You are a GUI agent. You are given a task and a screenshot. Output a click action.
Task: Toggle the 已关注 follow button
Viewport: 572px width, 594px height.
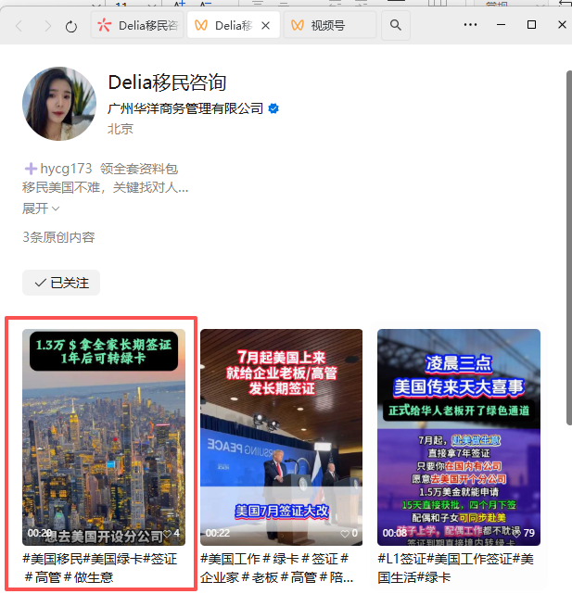click(61, 283)
